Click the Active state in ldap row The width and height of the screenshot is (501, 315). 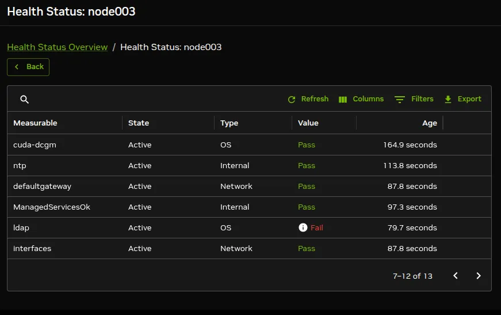(140, 227)
